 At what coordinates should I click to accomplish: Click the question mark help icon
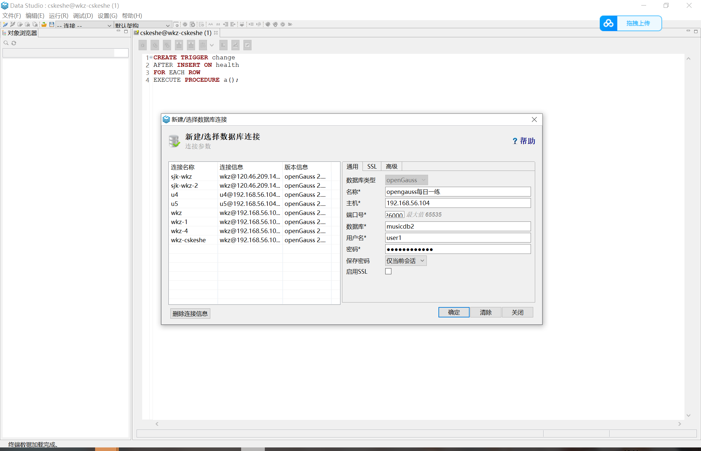tap(515, 141)
